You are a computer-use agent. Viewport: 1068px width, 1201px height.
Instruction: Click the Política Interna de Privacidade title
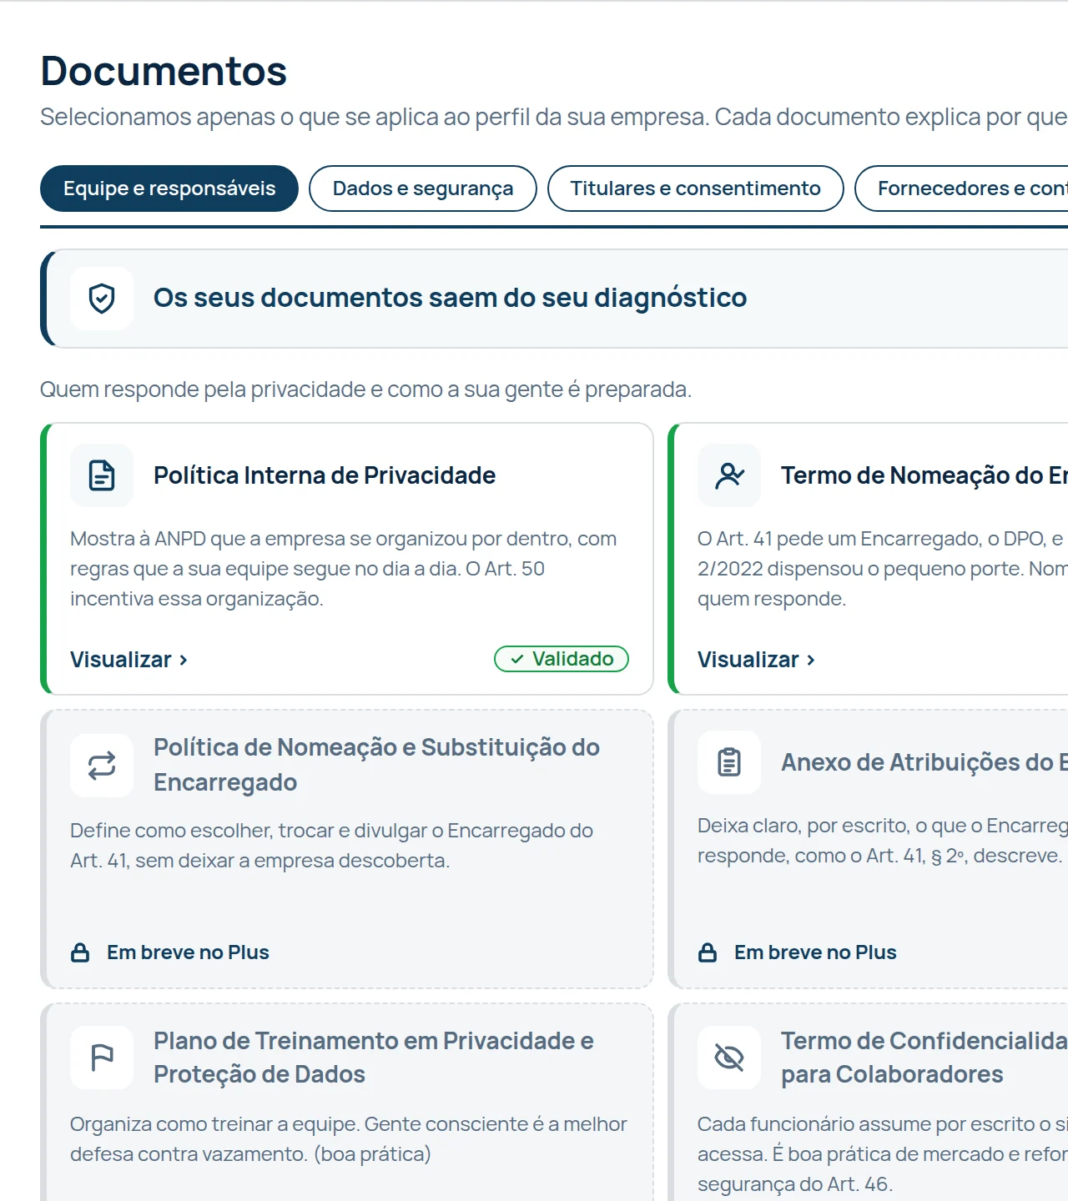325,475
